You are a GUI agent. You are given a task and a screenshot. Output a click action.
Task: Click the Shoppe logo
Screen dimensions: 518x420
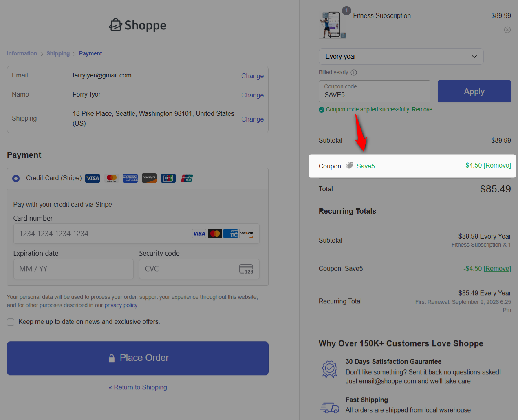pyautogui.click(x=137, y=25)
